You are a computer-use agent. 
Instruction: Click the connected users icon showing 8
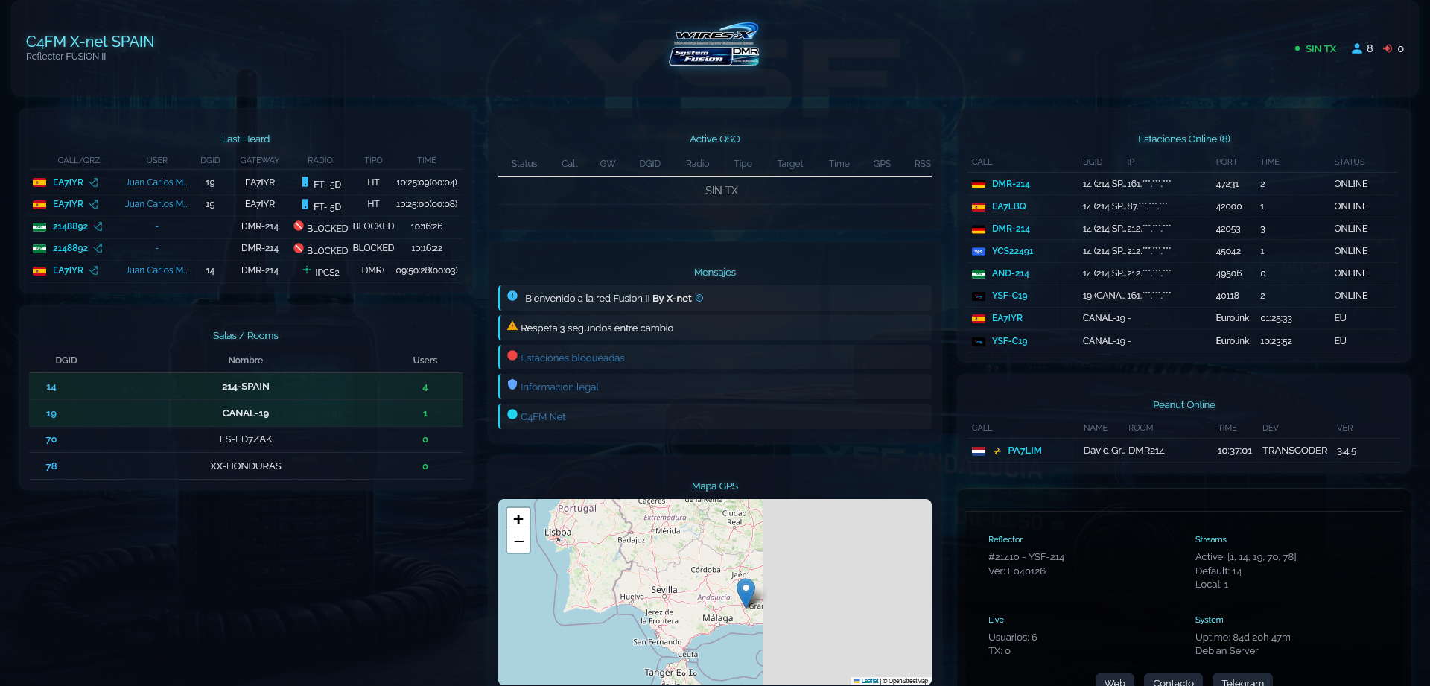pos(1356,48)
